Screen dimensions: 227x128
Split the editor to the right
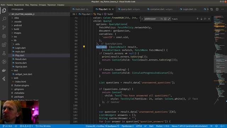click(217, 9)
